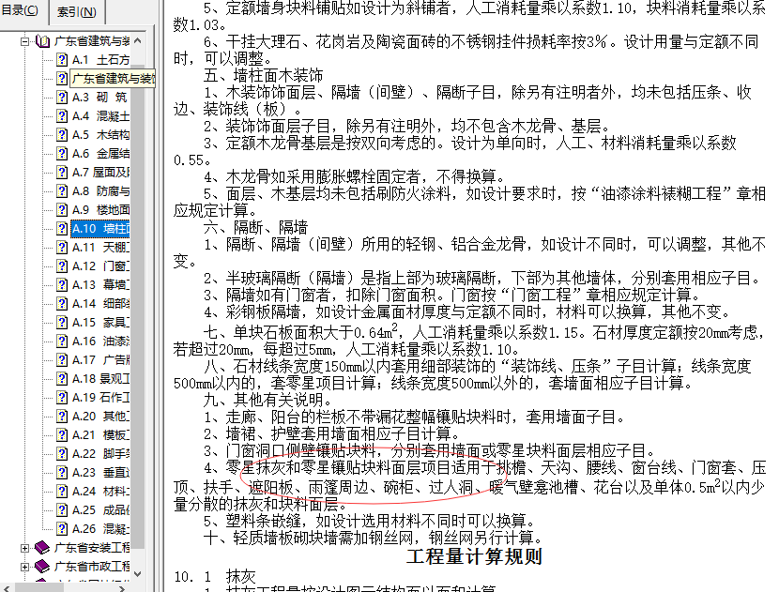Click the tree panel vertical scrollbar thumb
Image resolution: width=779 pixels, height=592 pixels.
[x=138, y=307]
